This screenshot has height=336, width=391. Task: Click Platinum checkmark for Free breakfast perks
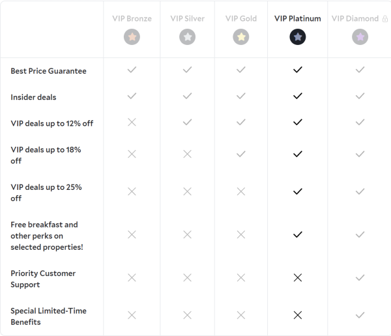click(298, 234)
